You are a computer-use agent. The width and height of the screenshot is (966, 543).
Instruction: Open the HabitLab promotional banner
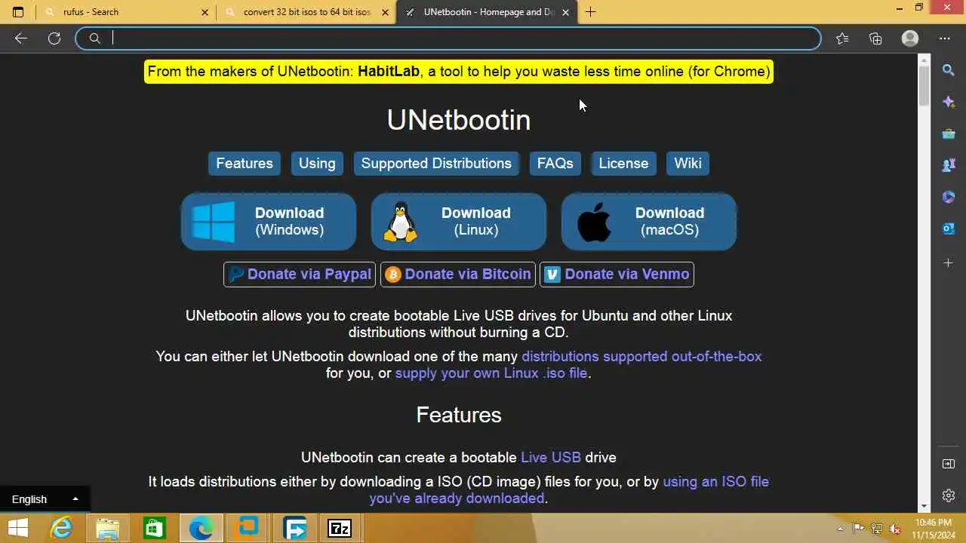[459, 72]
